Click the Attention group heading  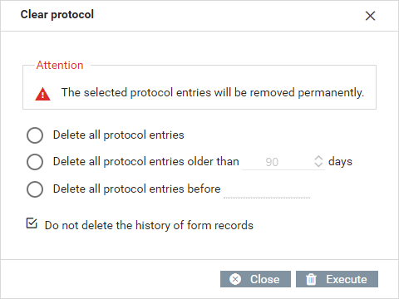point(60,66)
